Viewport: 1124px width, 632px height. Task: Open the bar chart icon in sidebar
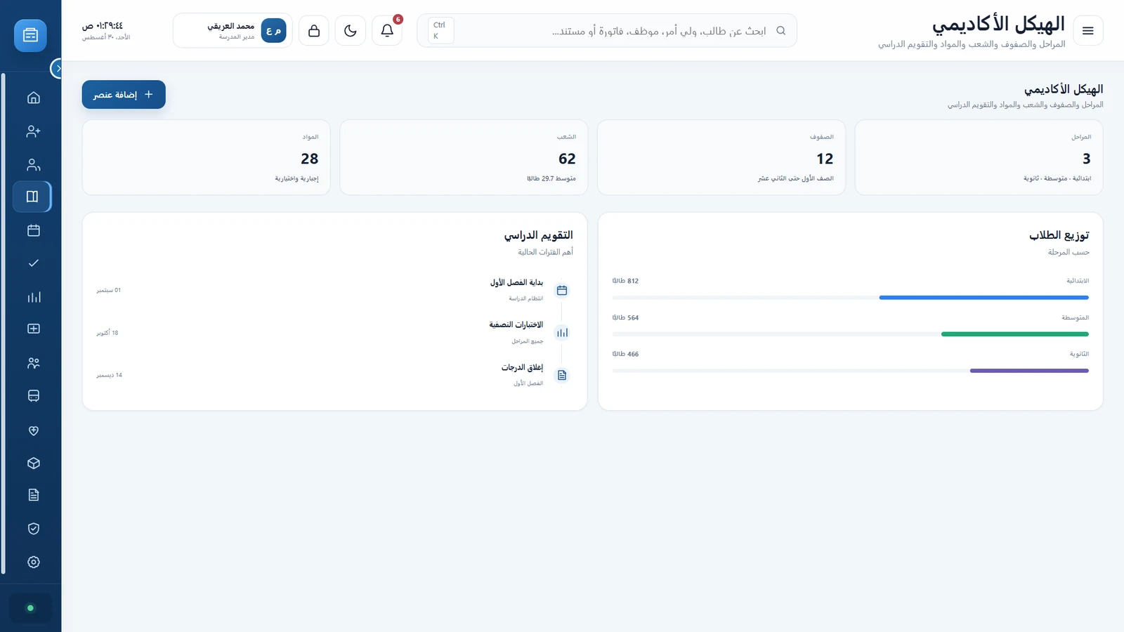pyautogui.click(x=33, y=297)
